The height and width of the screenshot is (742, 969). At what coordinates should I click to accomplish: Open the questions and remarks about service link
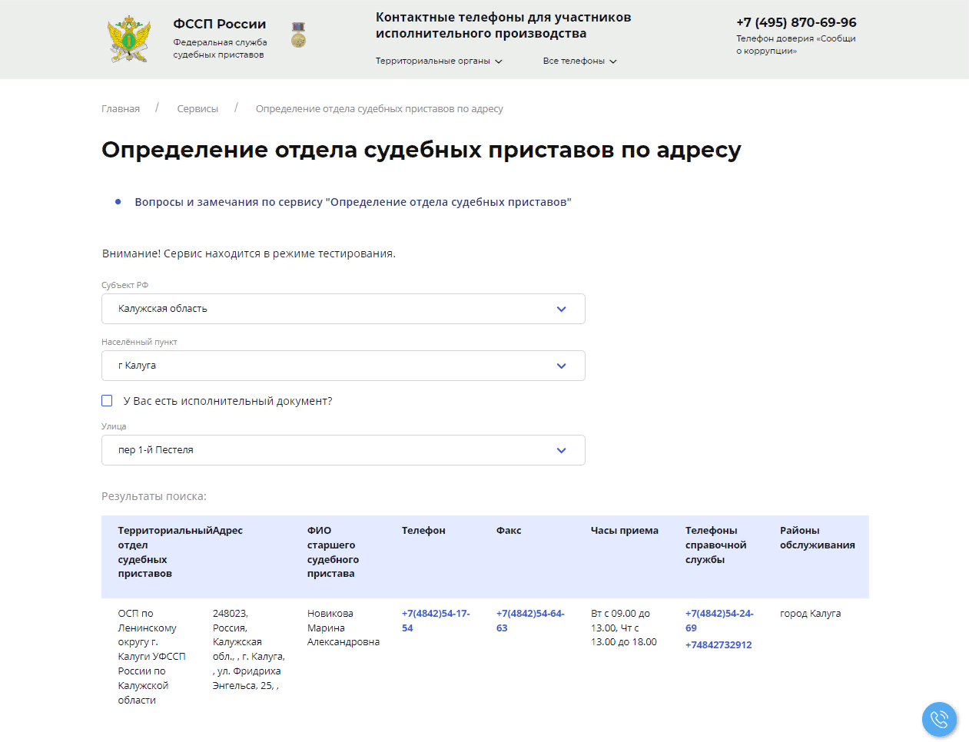tap(353, 202)
